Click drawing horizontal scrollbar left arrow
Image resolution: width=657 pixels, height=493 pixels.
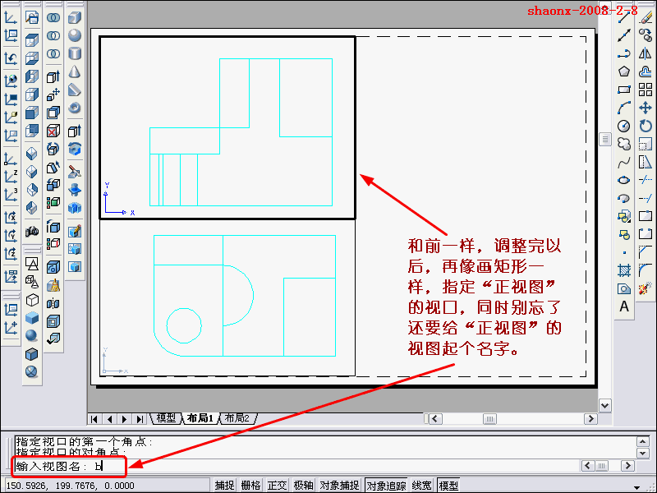pyautogui.click(x=435, y=419)
